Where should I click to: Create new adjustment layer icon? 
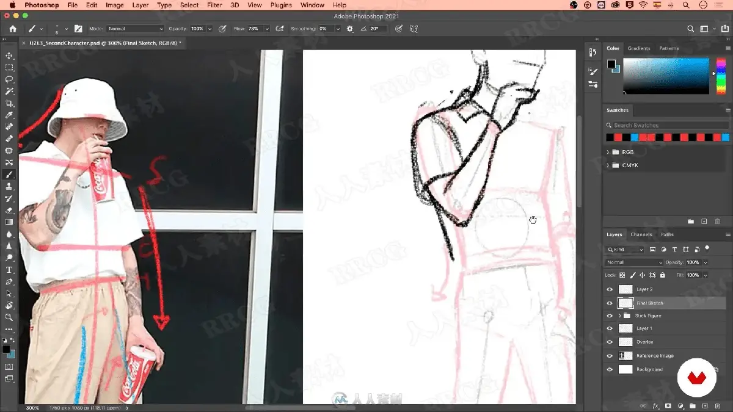(680, 406)
